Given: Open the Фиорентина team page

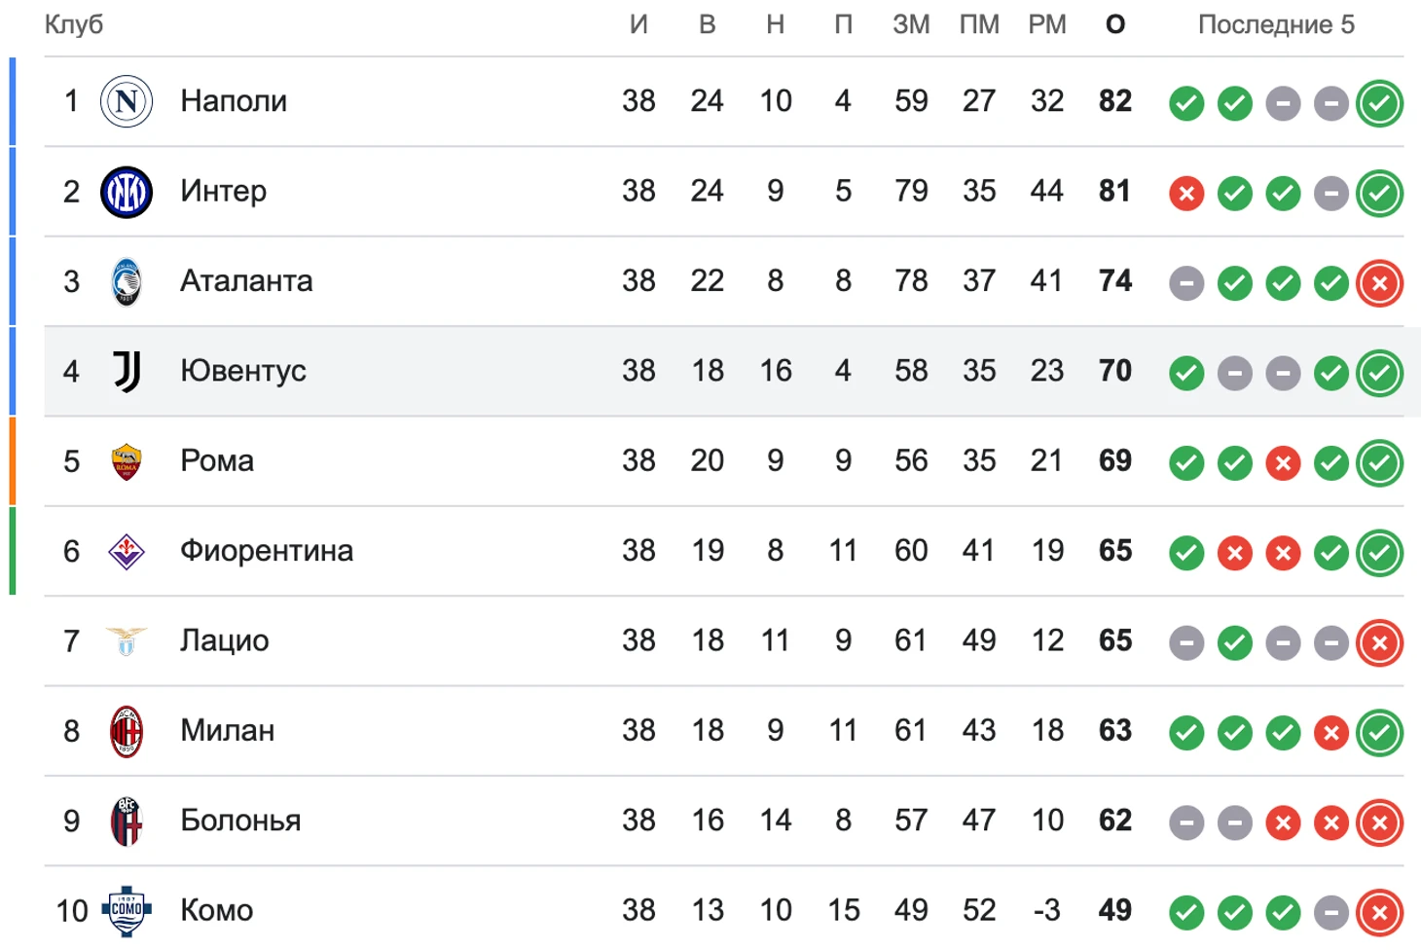Looking at the screenshot, I should tap(267, 551).
